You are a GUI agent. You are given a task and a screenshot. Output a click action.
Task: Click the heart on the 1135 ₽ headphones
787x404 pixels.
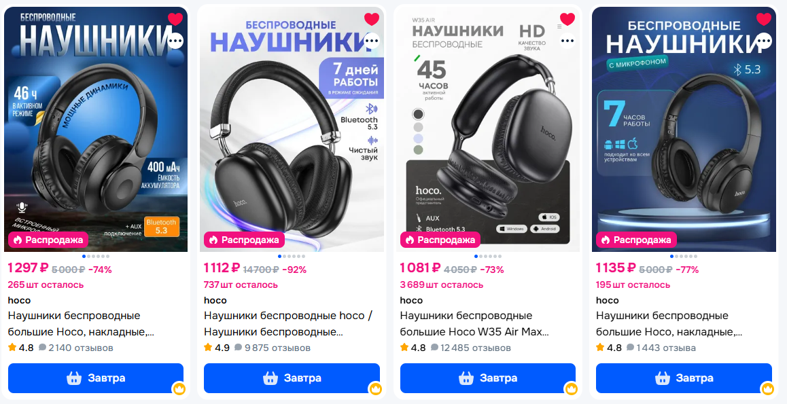click(x=763, y=19)
